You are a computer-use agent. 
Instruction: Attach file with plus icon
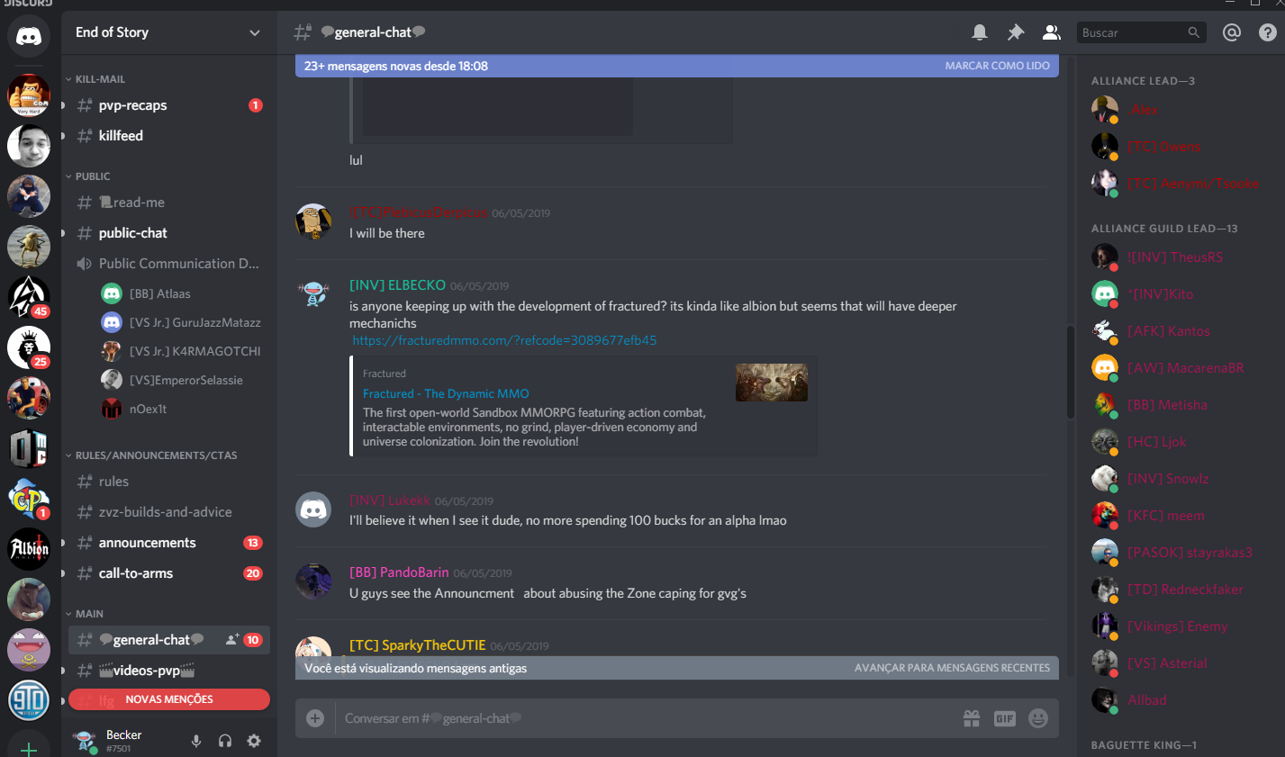[x=315, y=717]
